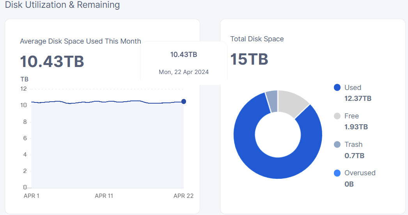The width and height of the screenshot is (408, 215).
Task: Click the 15TB total disk space value
Action: coord(249,59)
